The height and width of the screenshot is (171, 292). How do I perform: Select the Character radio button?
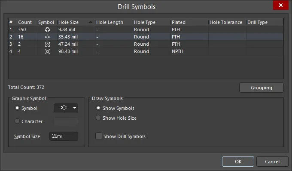point(17,121)
